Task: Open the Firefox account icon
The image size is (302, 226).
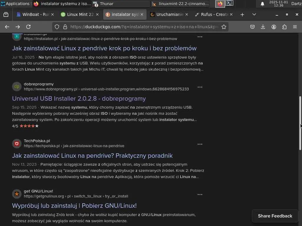Action: coord(274,27)
